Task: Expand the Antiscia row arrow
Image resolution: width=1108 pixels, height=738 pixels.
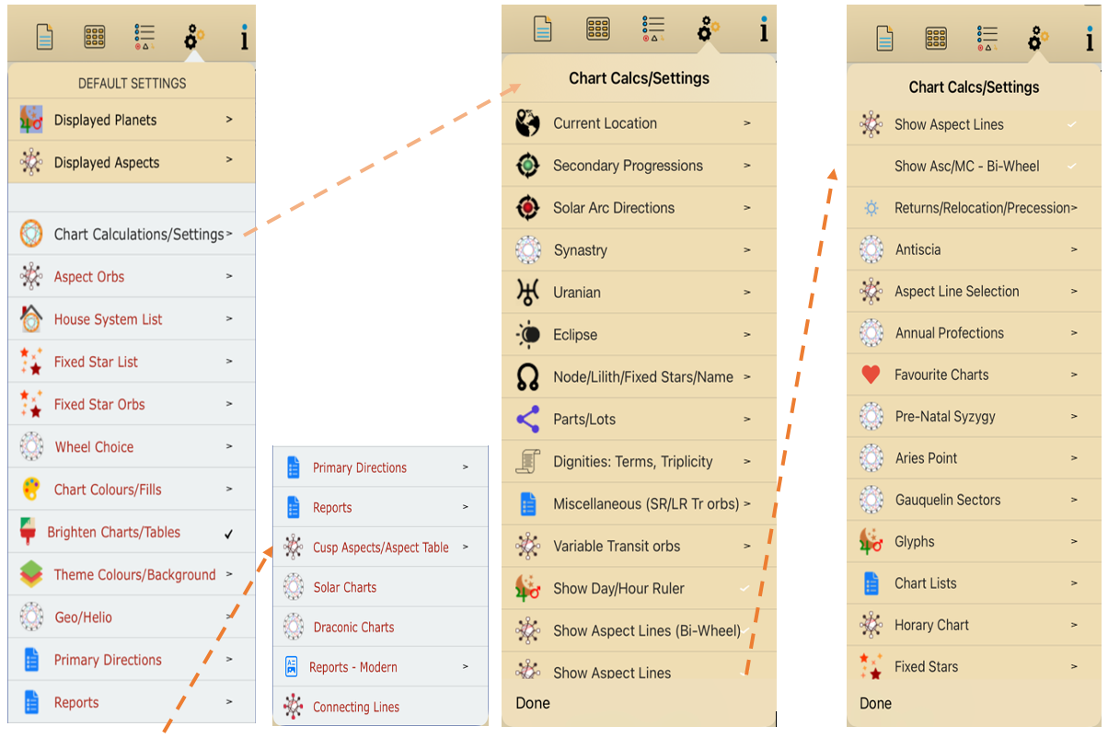Action: point(1074,249)
